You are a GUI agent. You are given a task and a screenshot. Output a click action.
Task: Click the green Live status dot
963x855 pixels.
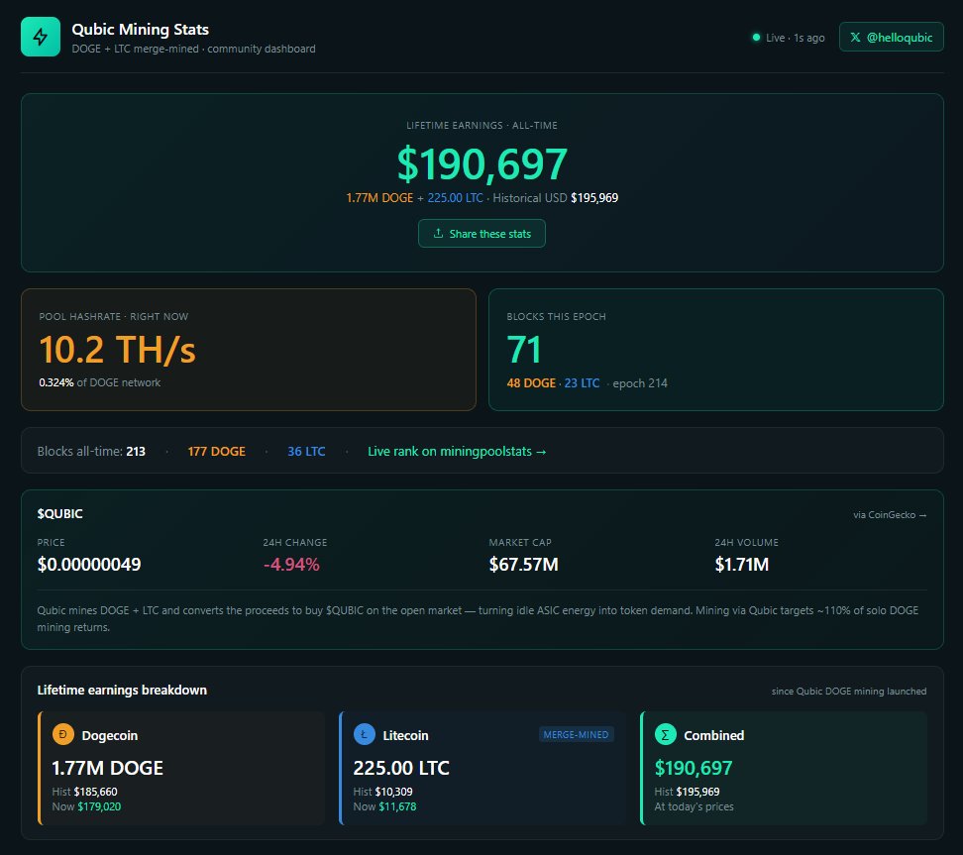tap(756, 38)
